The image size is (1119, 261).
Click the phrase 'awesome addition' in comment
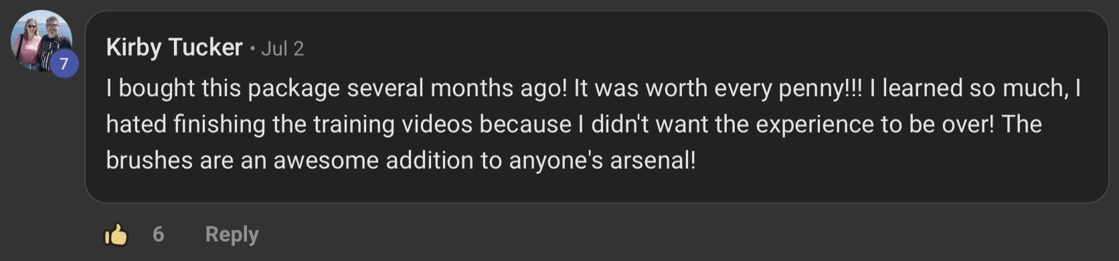[x=373, y=161]
